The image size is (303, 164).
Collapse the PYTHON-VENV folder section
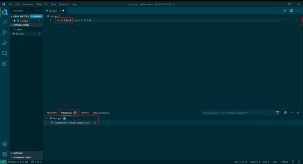[x=11, y=25]
